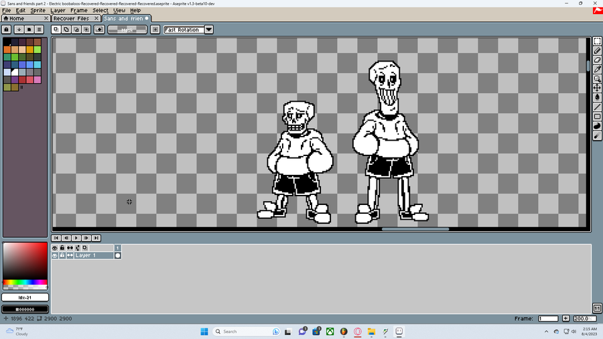Click the Frame number input field
603x339 pixels.
(548, 318)
